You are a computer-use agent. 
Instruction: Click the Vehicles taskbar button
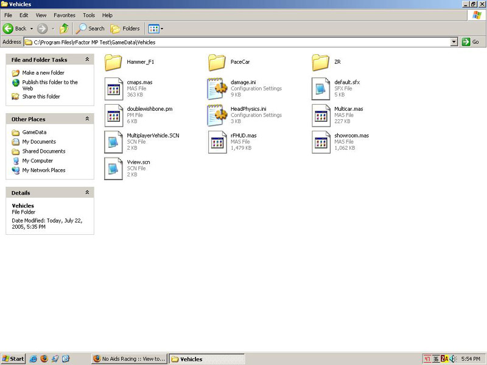click(x=207, y=359)
